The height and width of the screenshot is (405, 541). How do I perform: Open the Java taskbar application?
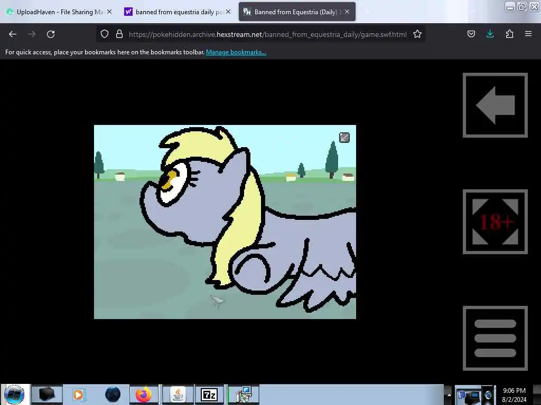(x=178, y=394)
